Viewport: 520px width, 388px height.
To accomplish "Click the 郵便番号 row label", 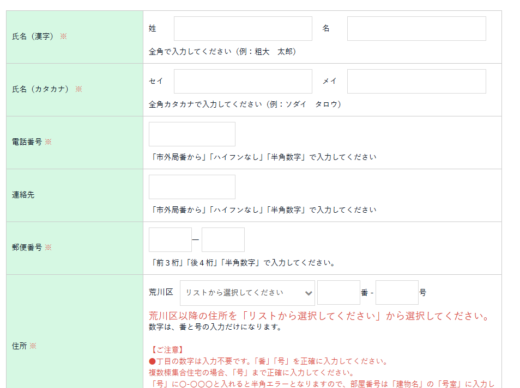I will pyautogui.click(x=27, y=248).
